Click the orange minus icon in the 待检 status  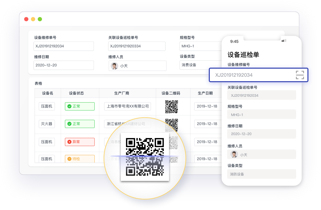click(x=69, y=159)
